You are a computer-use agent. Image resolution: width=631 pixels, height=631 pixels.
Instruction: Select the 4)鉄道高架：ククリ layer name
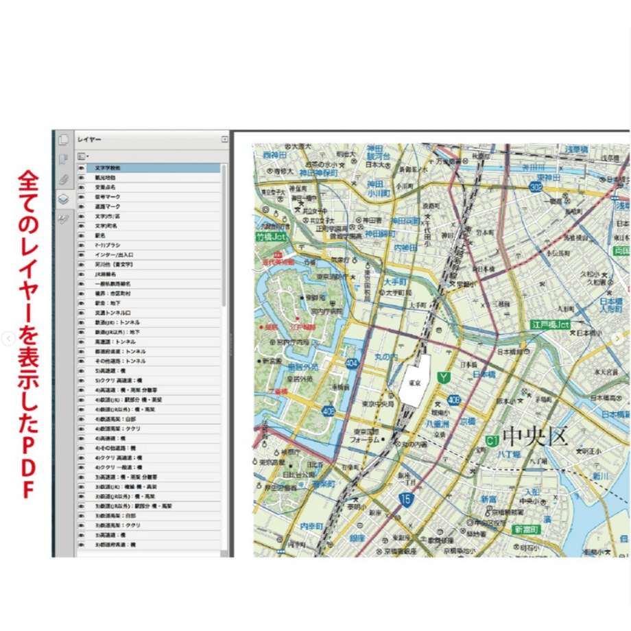(x=117, y=429)
